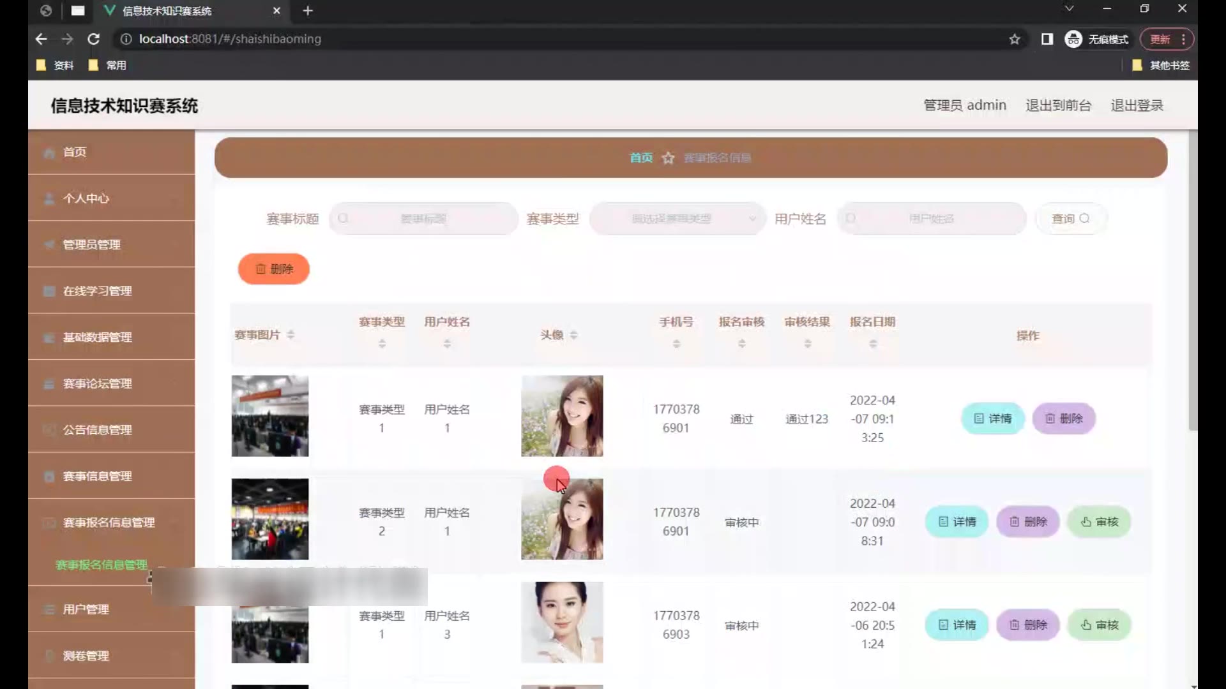This screenshot has width=1226, height=689.
Task: Click 审核 button for second row
Action: [x=1099, y=522]
